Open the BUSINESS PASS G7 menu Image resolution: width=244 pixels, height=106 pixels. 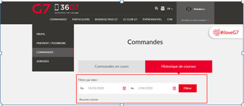point(106,19)
